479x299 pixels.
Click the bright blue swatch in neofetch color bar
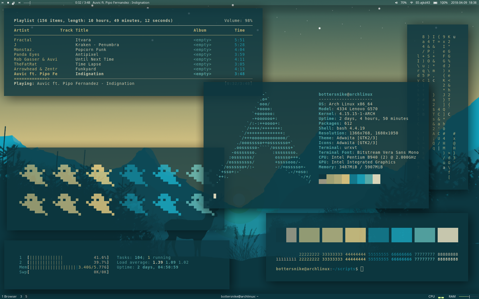pos(361,179)
